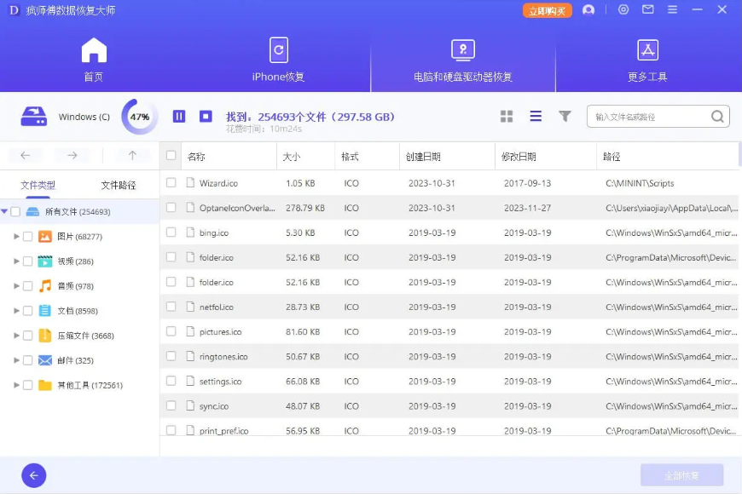Pause the scan
This screenshot has height=494, width=742.
point(179,117)
